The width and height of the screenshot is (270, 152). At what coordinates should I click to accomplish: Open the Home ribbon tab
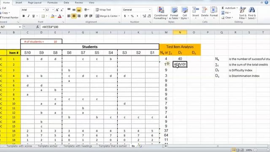6,3
